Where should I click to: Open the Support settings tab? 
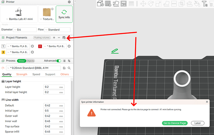(x=50, y=74)
